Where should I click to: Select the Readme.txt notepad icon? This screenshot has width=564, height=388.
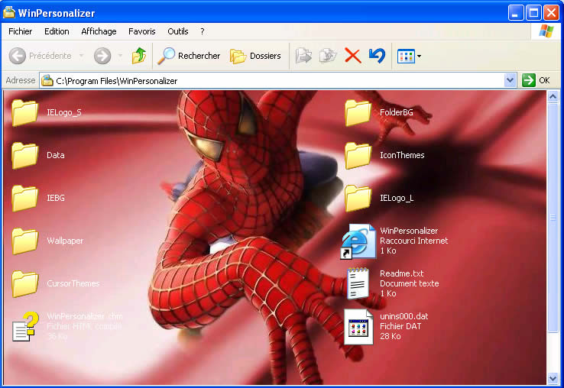358,283
